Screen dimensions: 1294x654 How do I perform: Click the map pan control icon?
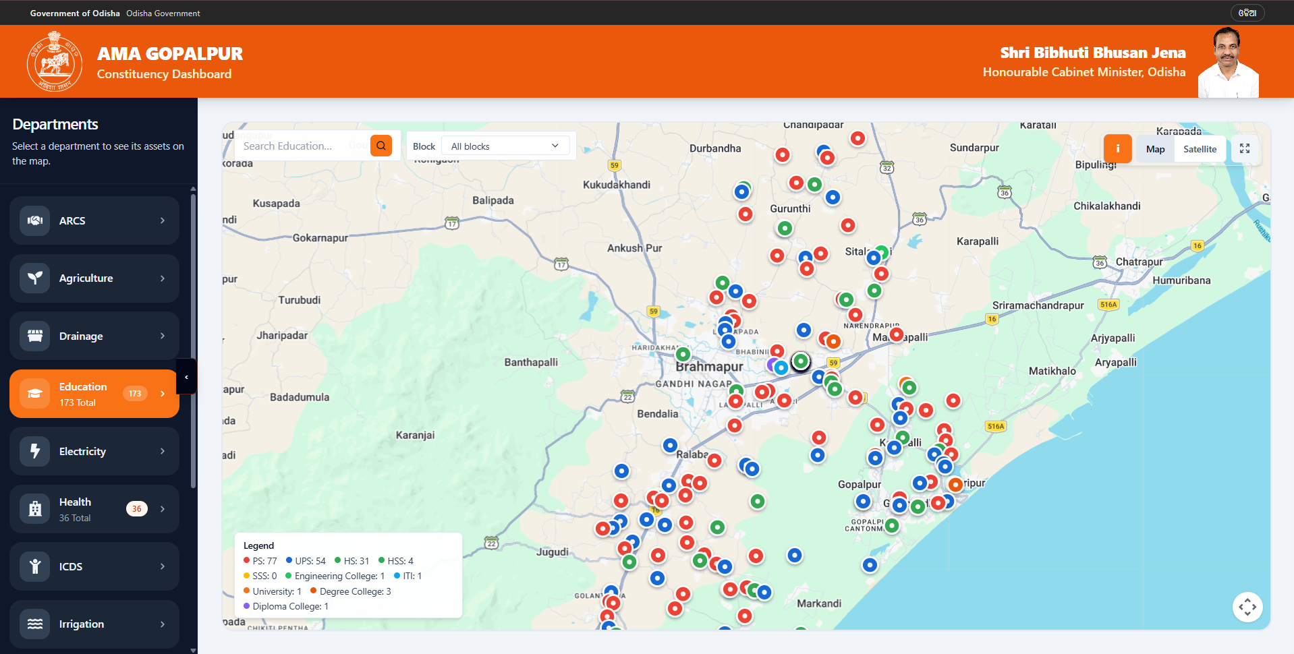tap(1247, 607)
